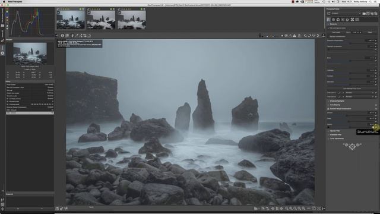Hide the left panel with toolbar toggle

(57, 36)
